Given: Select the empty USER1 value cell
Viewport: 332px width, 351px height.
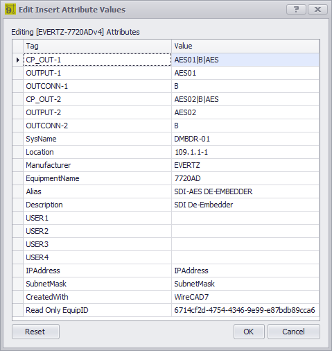Looking at the screenshot, I should coord(245,218).
